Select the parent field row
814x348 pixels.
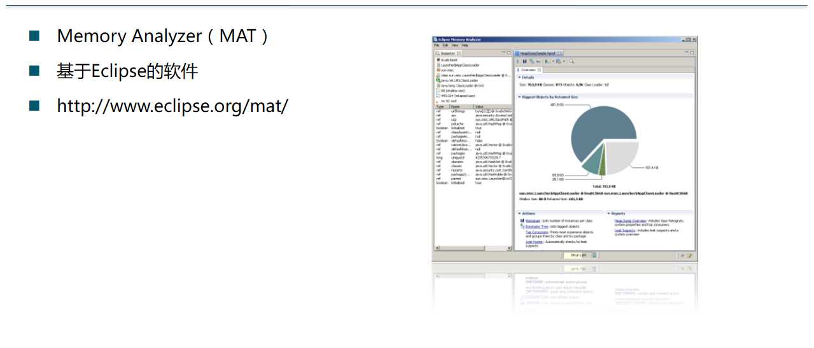pyautogui.click(x=473, y=179)
